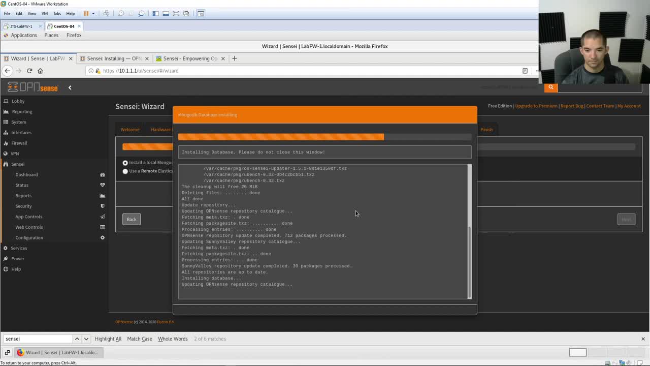Open a new Firefox tab
Image resolution: width=650 pixels, height=366 pixels.
click(234, 58)
